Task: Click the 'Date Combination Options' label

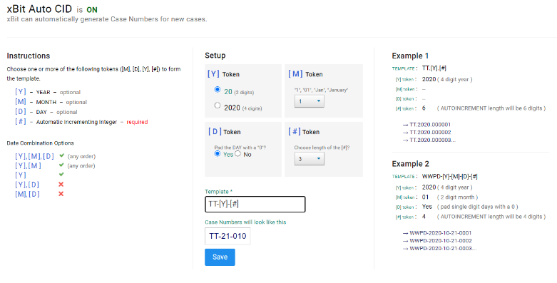Action: tap(40, 143)
